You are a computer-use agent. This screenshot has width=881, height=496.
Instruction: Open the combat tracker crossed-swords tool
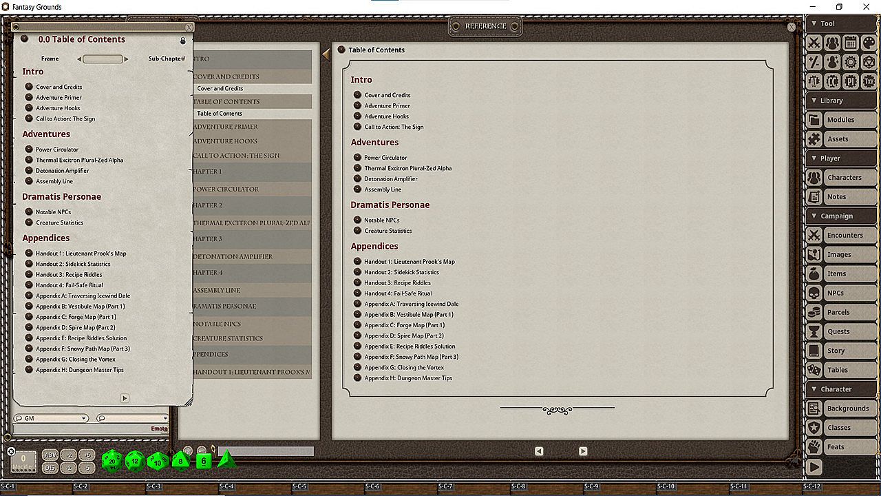pos(814,43)
